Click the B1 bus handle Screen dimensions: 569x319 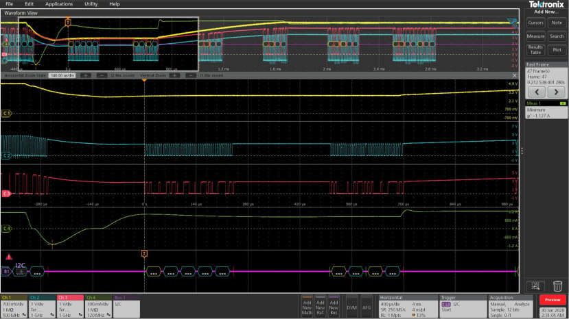pos(7,271)
